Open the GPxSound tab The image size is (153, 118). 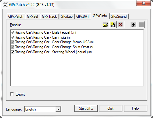[x=119, y=17]
